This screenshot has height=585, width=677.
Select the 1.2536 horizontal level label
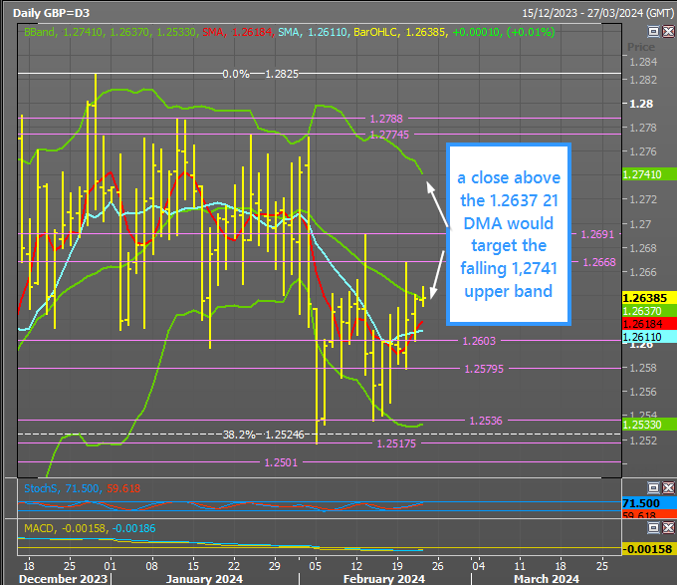point(486,421)
